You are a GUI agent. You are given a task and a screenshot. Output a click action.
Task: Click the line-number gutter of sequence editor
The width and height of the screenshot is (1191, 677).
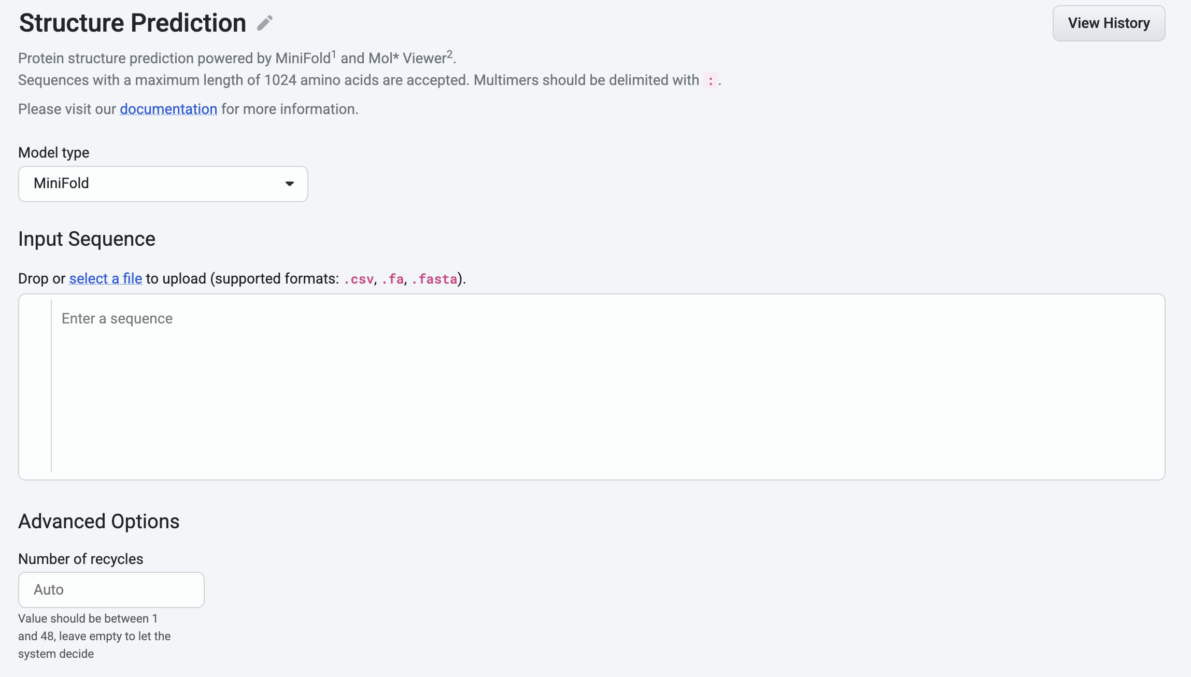(35, 387)
